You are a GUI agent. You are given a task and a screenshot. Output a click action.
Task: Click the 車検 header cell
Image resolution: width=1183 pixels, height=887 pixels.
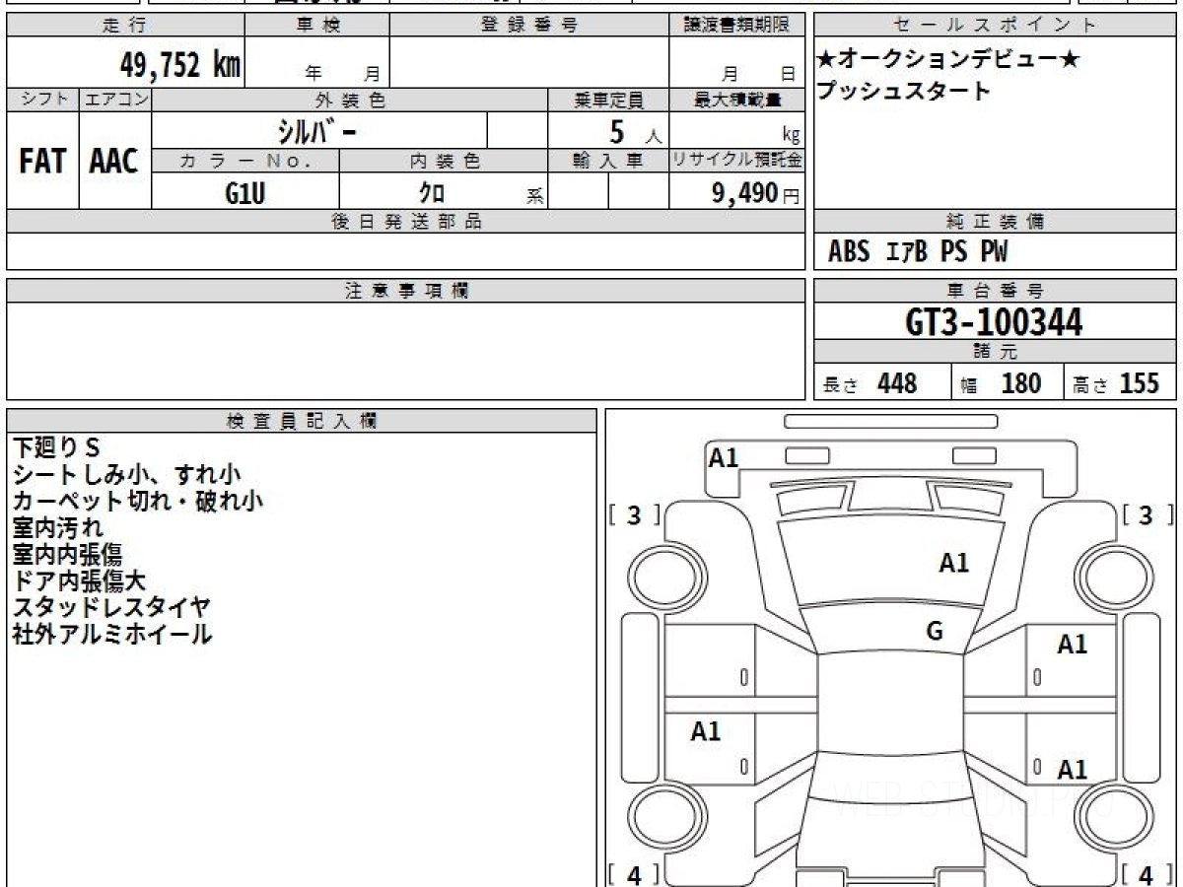tap(317, 26)
